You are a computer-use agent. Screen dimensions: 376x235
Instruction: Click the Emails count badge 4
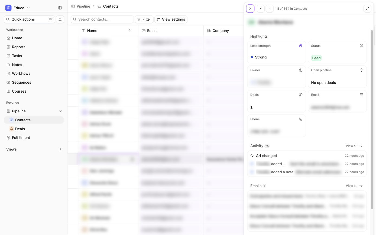click(264, 186)
